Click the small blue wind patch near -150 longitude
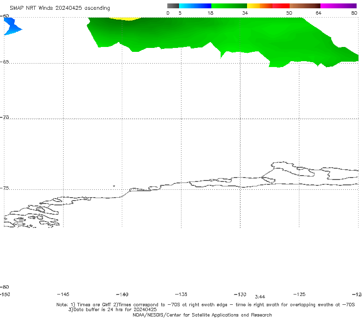Screen dimensions: 362x318 pos(13,26)
